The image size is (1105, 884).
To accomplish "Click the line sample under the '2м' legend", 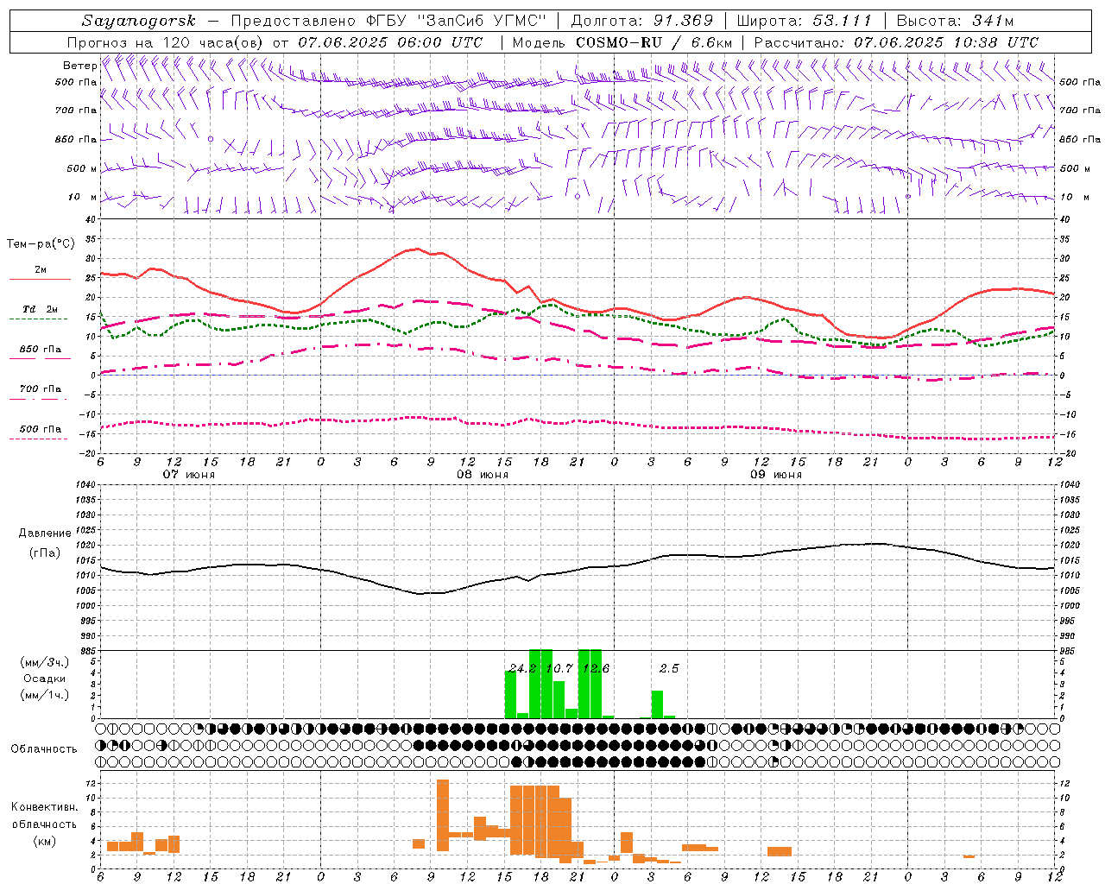I will [x=40, y=280].
